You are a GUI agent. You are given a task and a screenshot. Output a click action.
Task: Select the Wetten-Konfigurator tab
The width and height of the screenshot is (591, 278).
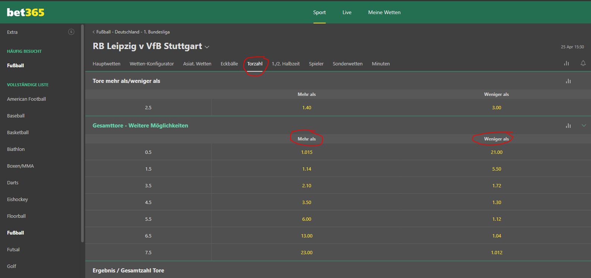(x=151, y=64)
